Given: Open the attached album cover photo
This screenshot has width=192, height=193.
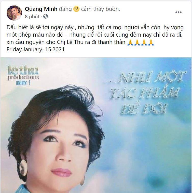Looking at the screenshot, I should pos(96,125).
